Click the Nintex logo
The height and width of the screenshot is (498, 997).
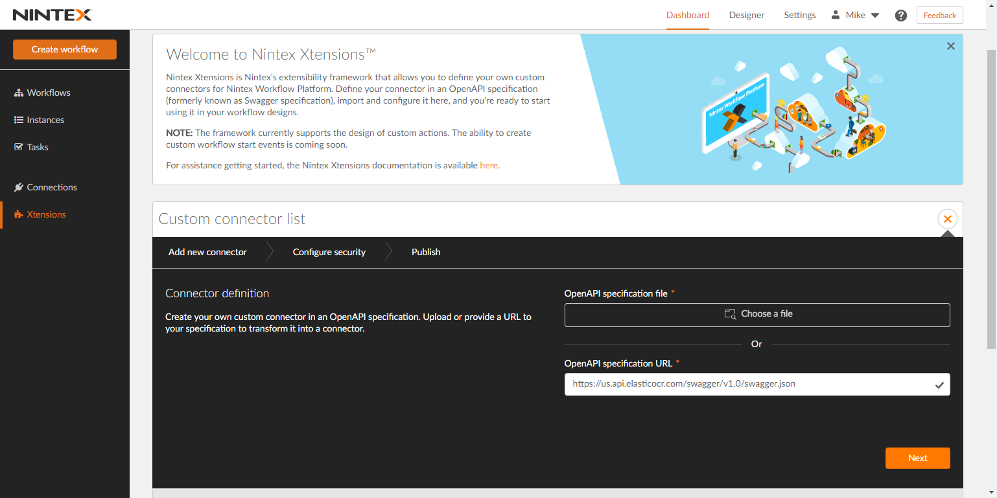point(53,15)
